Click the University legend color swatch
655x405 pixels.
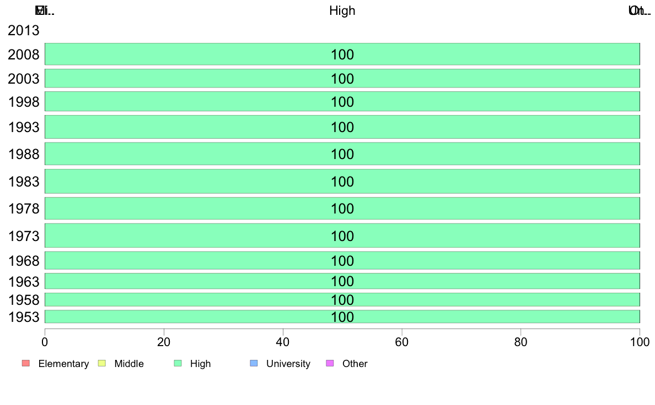click(x=254, y=363)
